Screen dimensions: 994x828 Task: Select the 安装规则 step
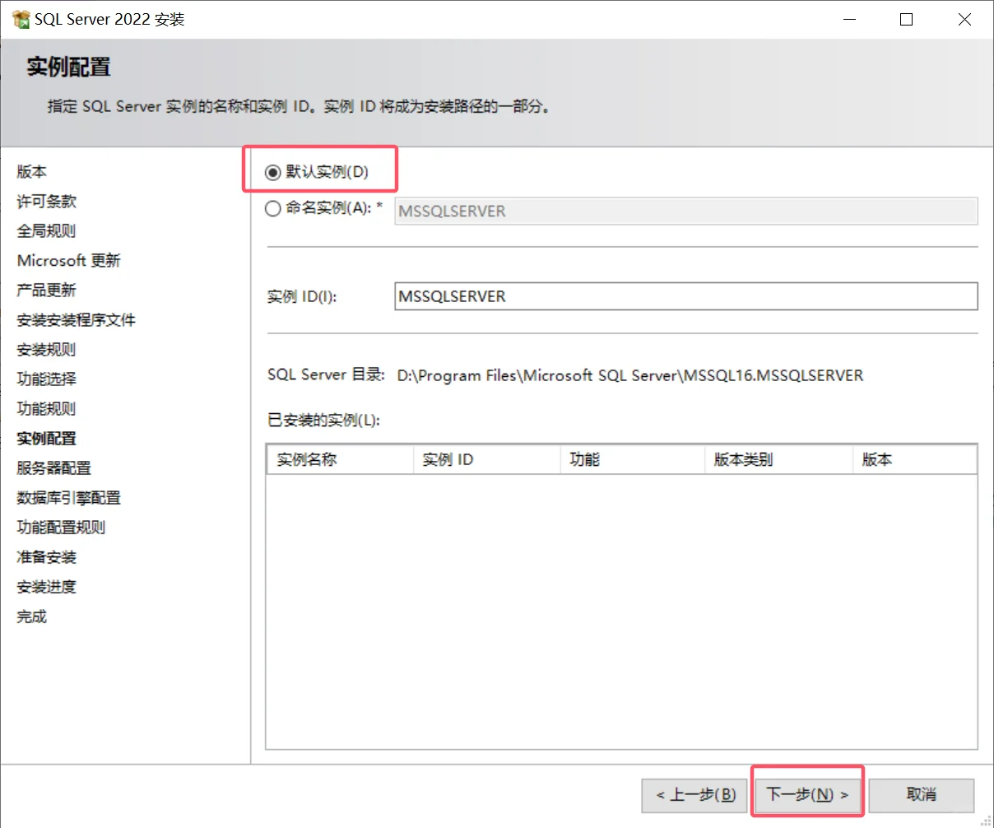(x=45, y=349)
